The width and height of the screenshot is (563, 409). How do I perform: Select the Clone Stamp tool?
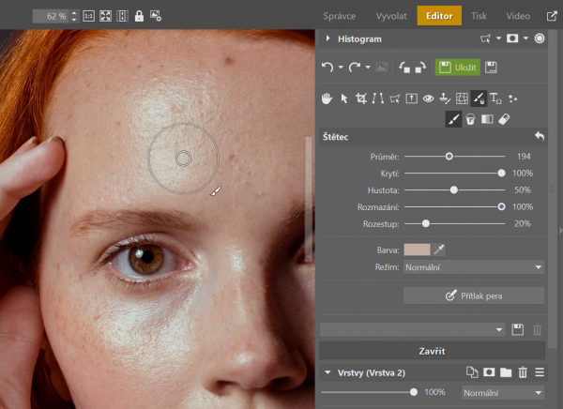point(445,98)
